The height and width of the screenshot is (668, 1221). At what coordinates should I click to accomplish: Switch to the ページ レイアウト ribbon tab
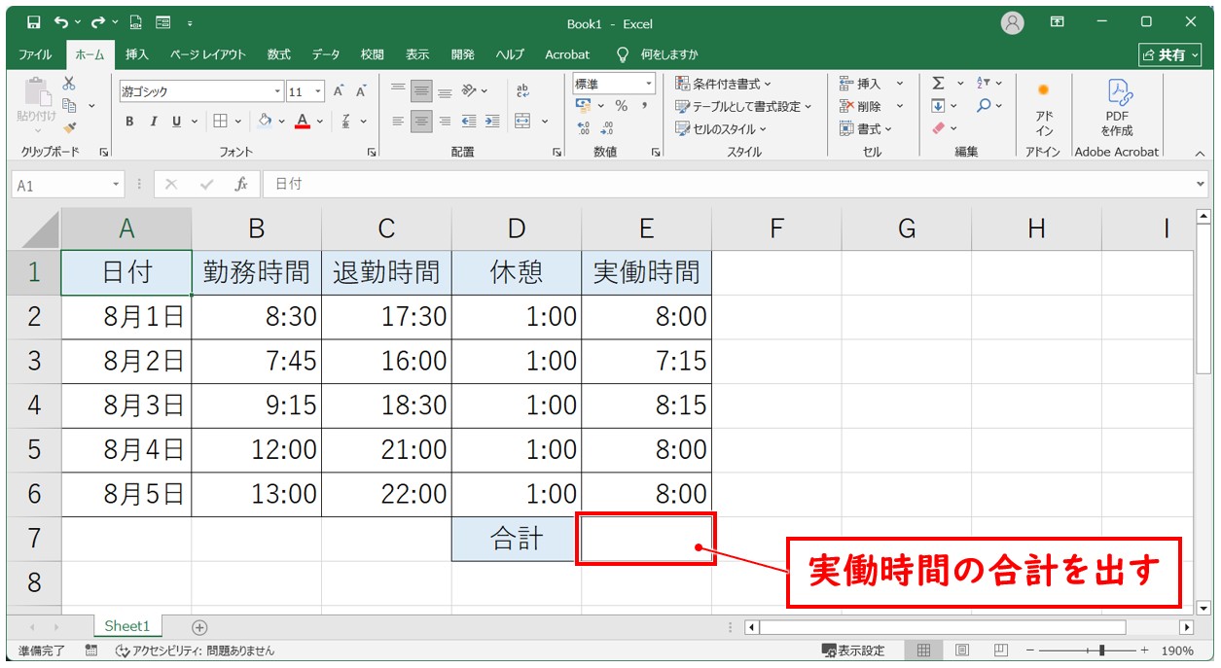tap(208, 54)
